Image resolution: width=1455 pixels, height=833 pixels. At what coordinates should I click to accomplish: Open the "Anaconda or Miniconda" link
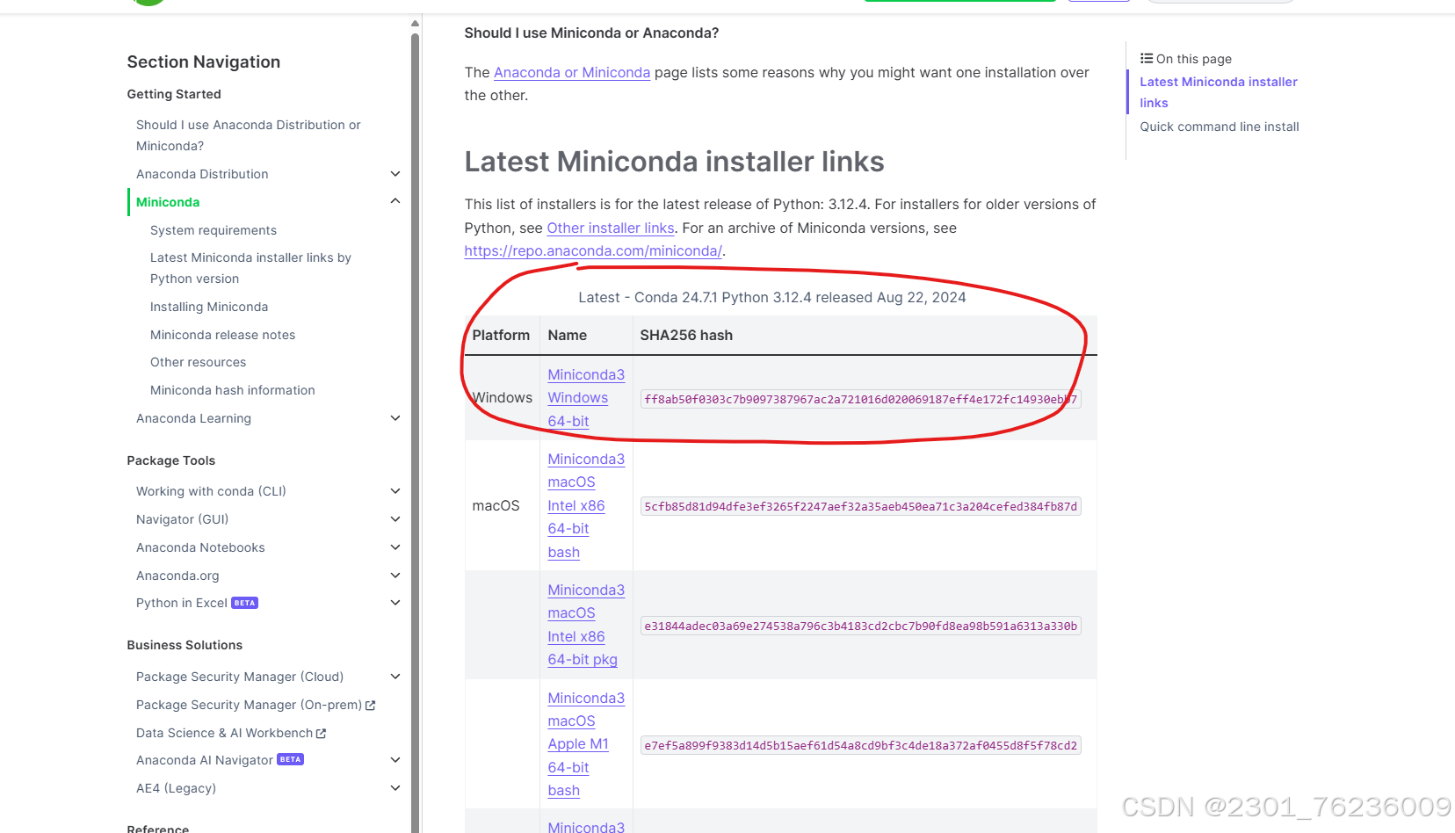pyautogui.click(x=571, y=72)
